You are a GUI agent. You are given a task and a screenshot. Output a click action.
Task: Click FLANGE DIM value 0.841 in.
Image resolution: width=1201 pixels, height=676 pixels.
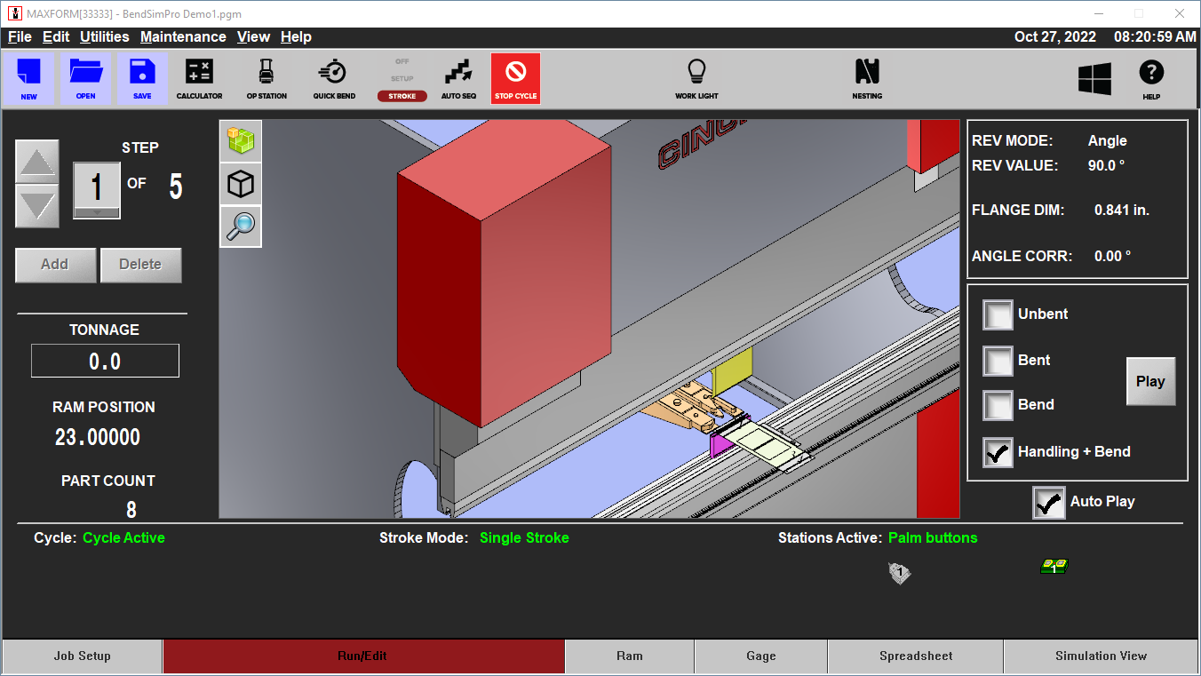pos(1122,211)
